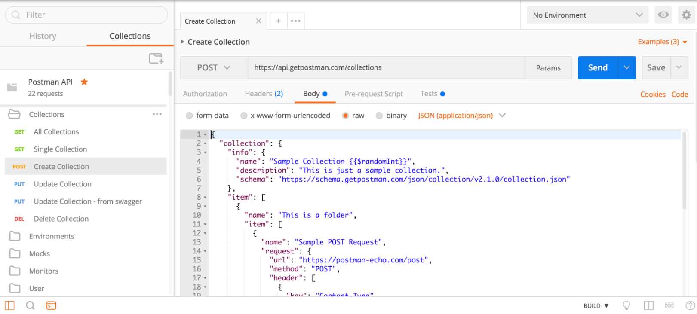This screenshot has width=697, height=314.
Task: Select the Update Collection PUT request
Action: tap(86, 184)
